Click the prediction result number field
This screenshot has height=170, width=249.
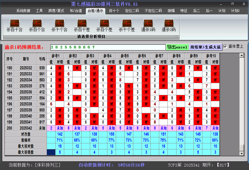pyautogui.click(x=108, y=47)
